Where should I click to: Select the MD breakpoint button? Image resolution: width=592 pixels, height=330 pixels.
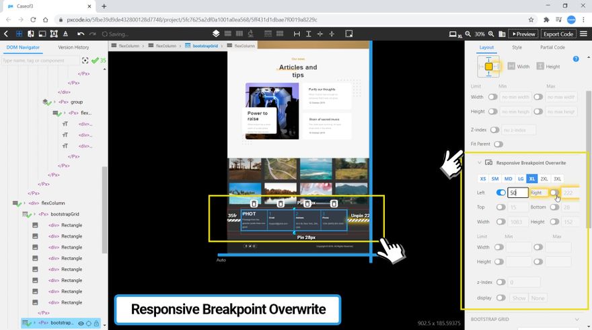pos(508,178)
